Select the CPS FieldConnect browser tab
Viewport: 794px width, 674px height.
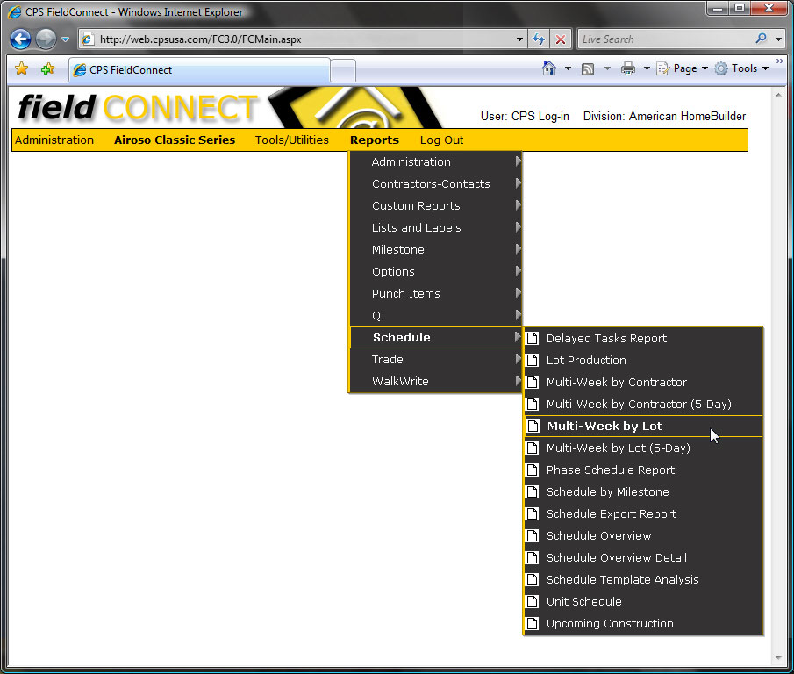click(199, 70)
